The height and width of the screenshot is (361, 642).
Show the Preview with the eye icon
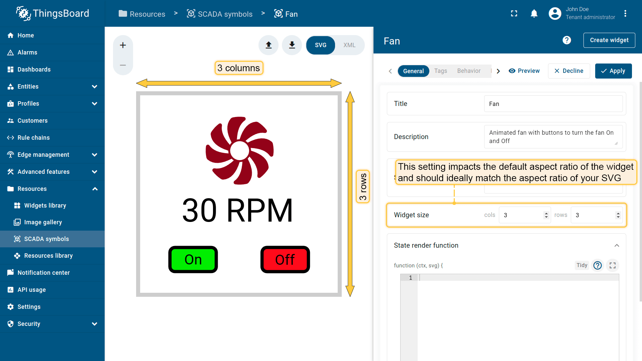(524, 71)
